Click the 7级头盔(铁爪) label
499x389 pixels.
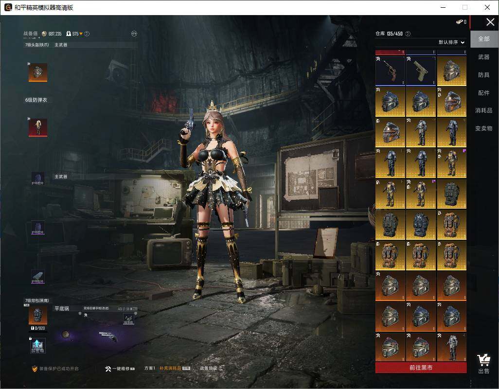pos(37,45)
